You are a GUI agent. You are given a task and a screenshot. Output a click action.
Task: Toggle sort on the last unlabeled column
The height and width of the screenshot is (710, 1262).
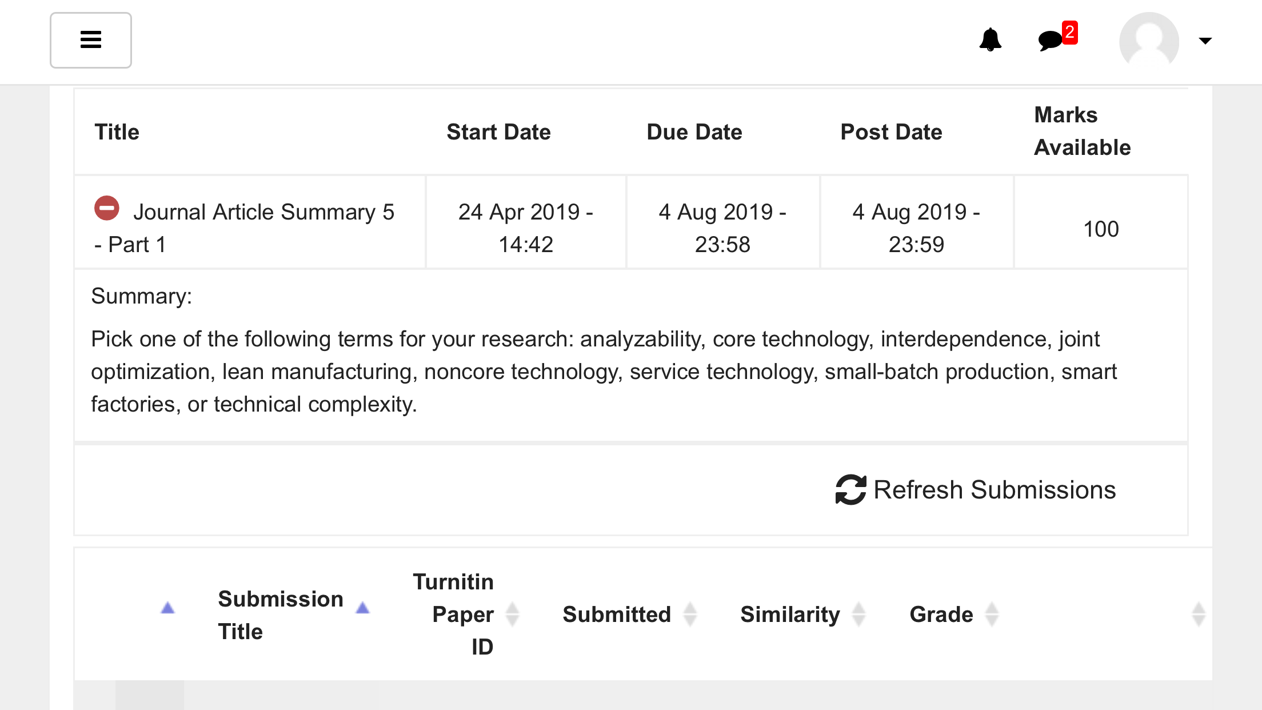1199,615
